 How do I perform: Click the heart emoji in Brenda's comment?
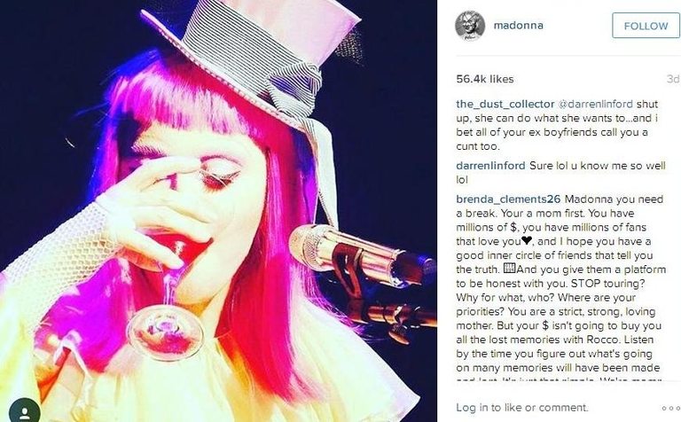[x=527, y=240]
